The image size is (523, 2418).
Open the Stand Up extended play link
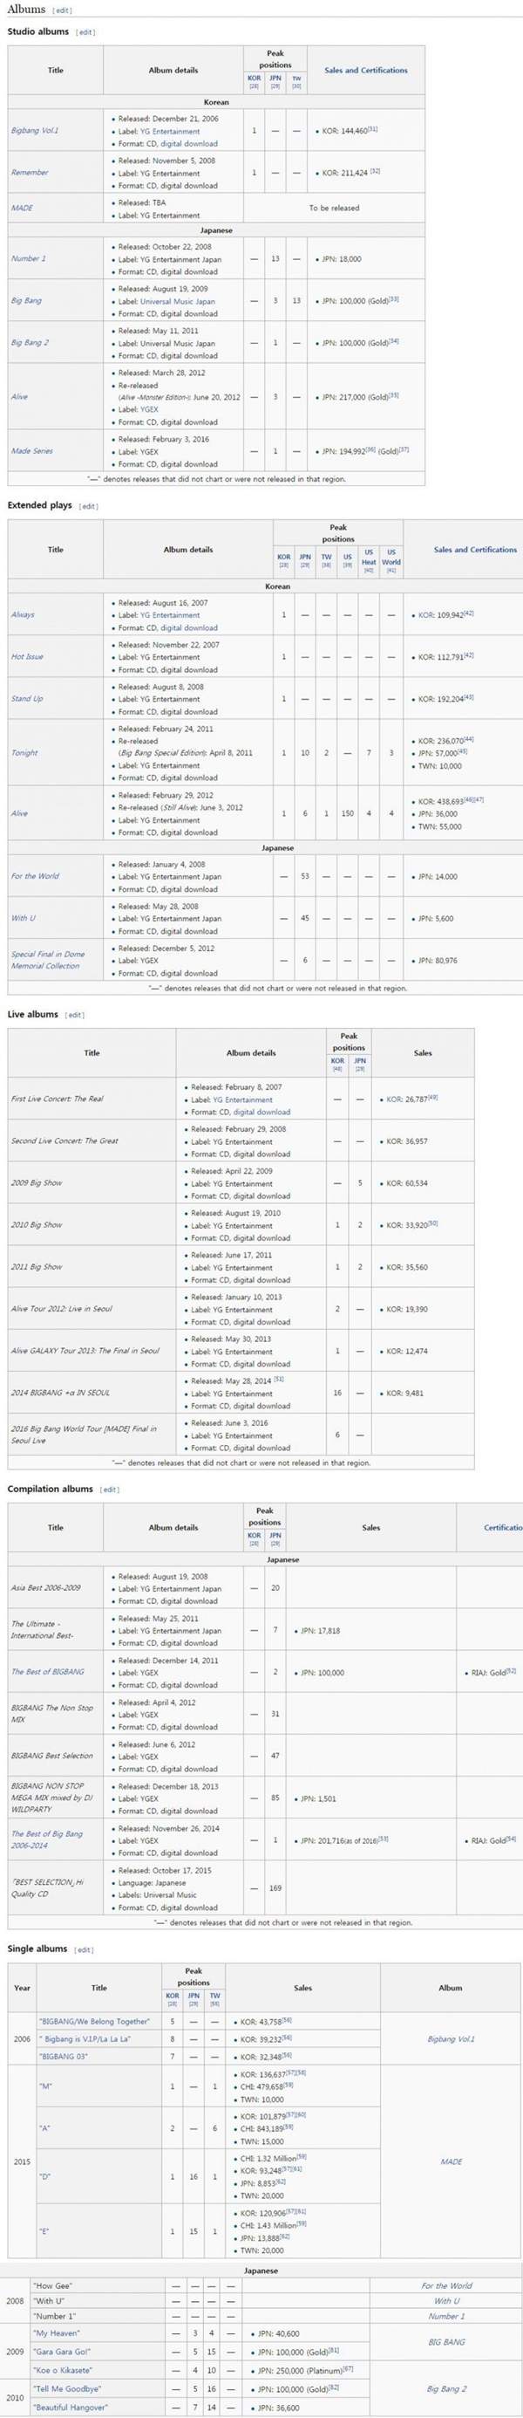point(27,698)
